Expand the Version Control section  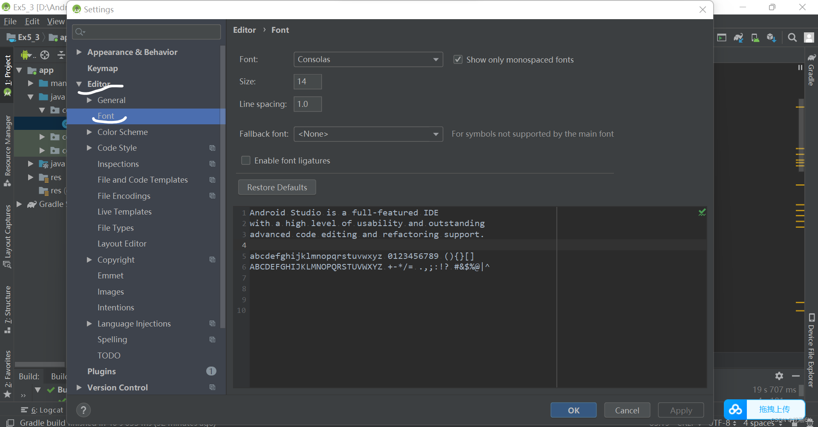79,387
